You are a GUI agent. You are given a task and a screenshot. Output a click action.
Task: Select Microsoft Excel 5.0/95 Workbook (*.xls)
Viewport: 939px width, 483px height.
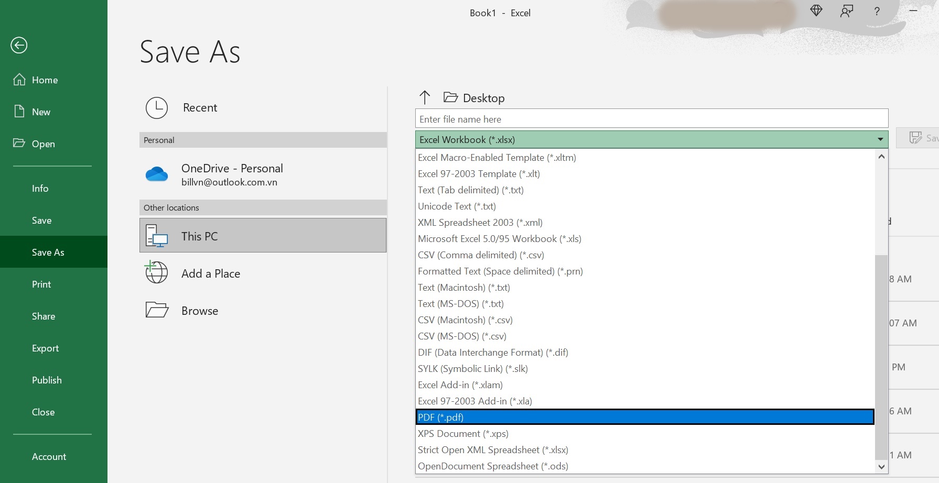click(645, 238)
